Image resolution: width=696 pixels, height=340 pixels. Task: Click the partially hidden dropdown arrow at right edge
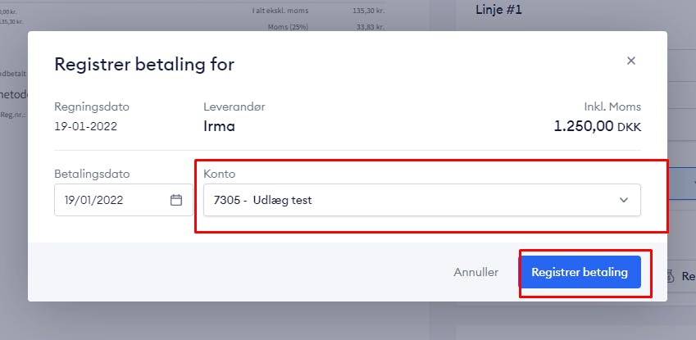[694, 182]
